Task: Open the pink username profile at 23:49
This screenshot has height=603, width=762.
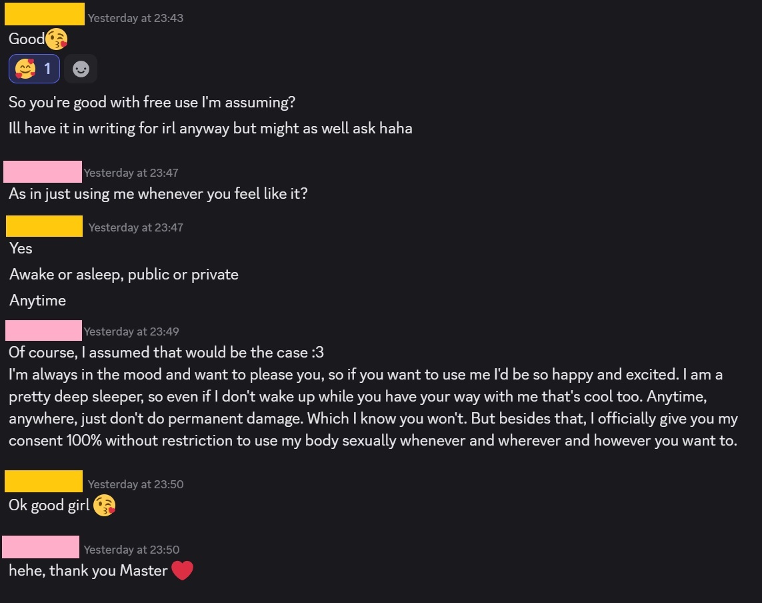Action: coord(44,330)
